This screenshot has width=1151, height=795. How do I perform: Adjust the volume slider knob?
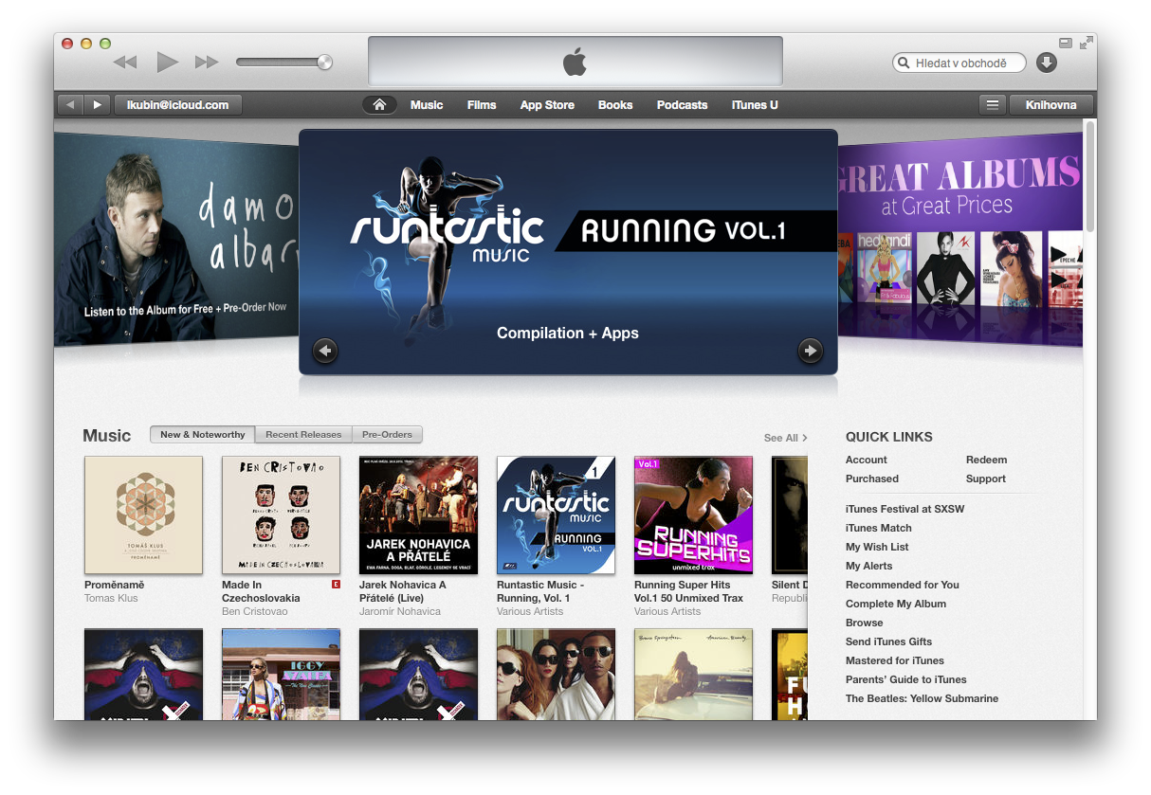pyautogui.click(x=324, y=63)
